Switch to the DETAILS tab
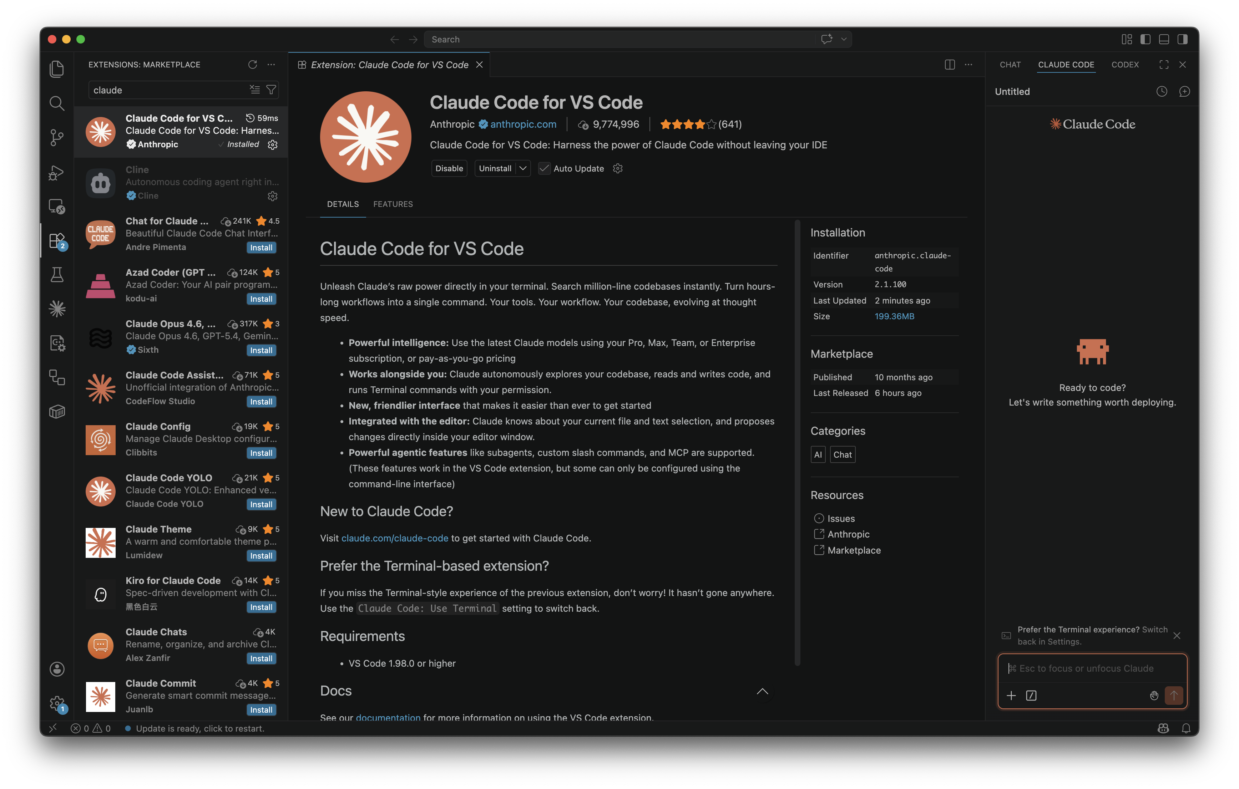1239x789 pixels. point(343,204)
